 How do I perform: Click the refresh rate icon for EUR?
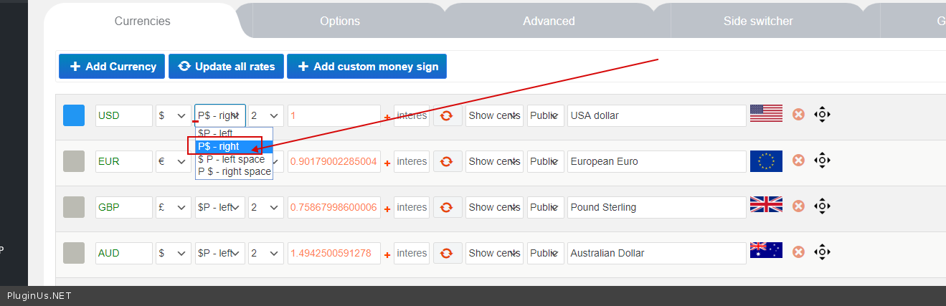[x=447, y=161]
